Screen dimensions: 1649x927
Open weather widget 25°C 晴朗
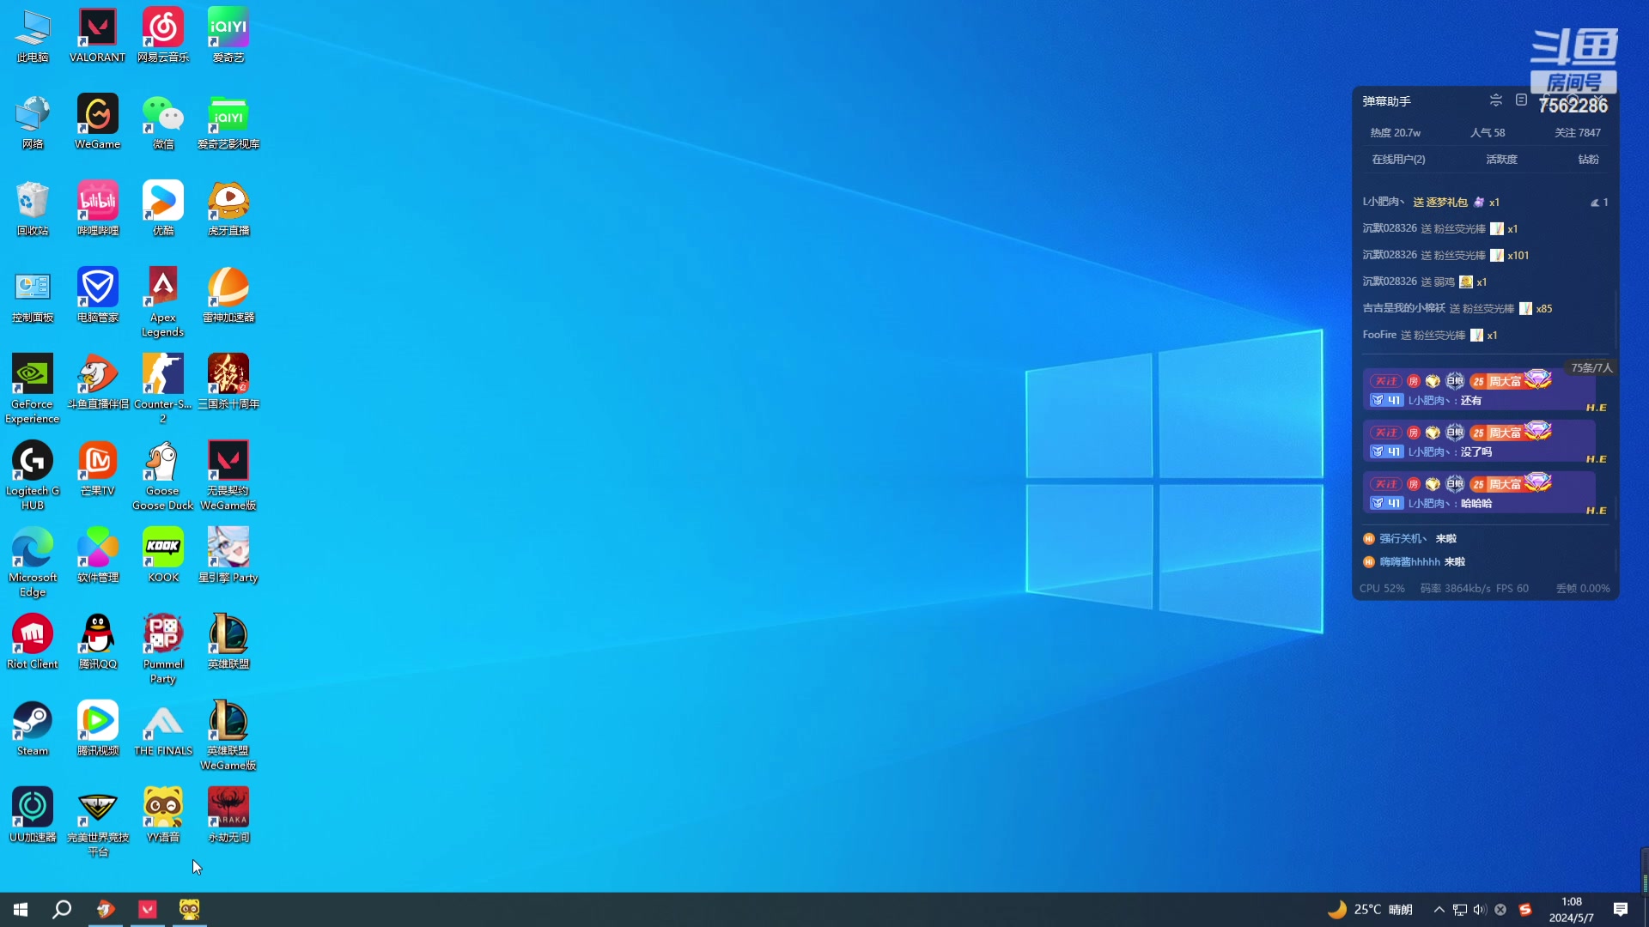coord(1370,910)
